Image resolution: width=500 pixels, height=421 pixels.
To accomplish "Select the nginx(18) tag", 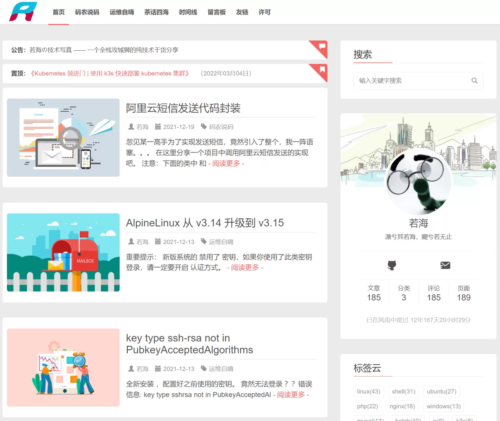I will click(402, 406).
